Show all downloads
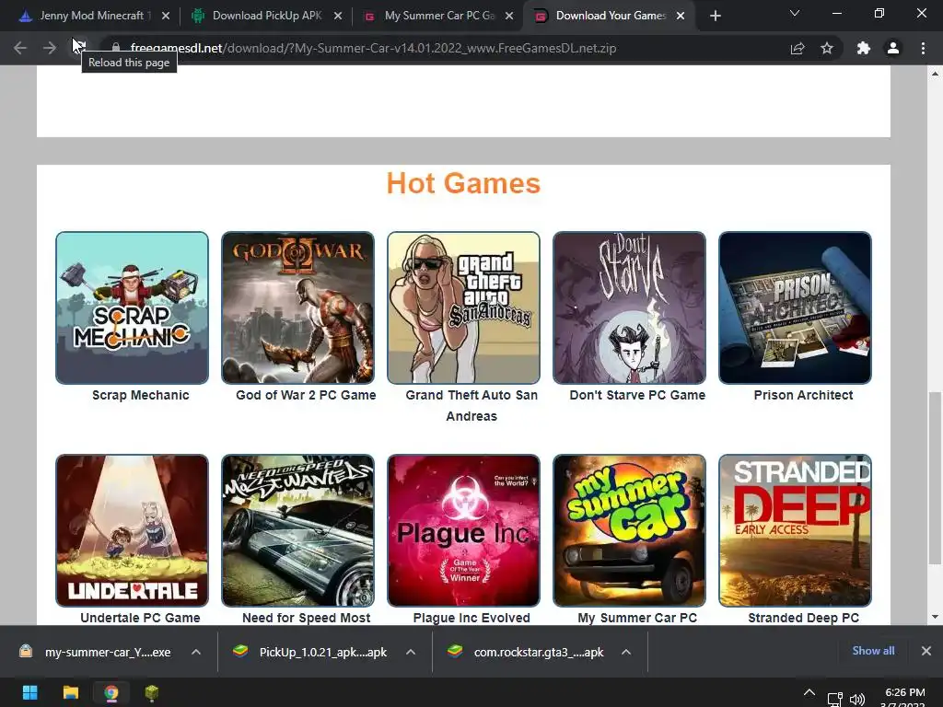This screenshot has width=943, height=707. pos(873,651)
